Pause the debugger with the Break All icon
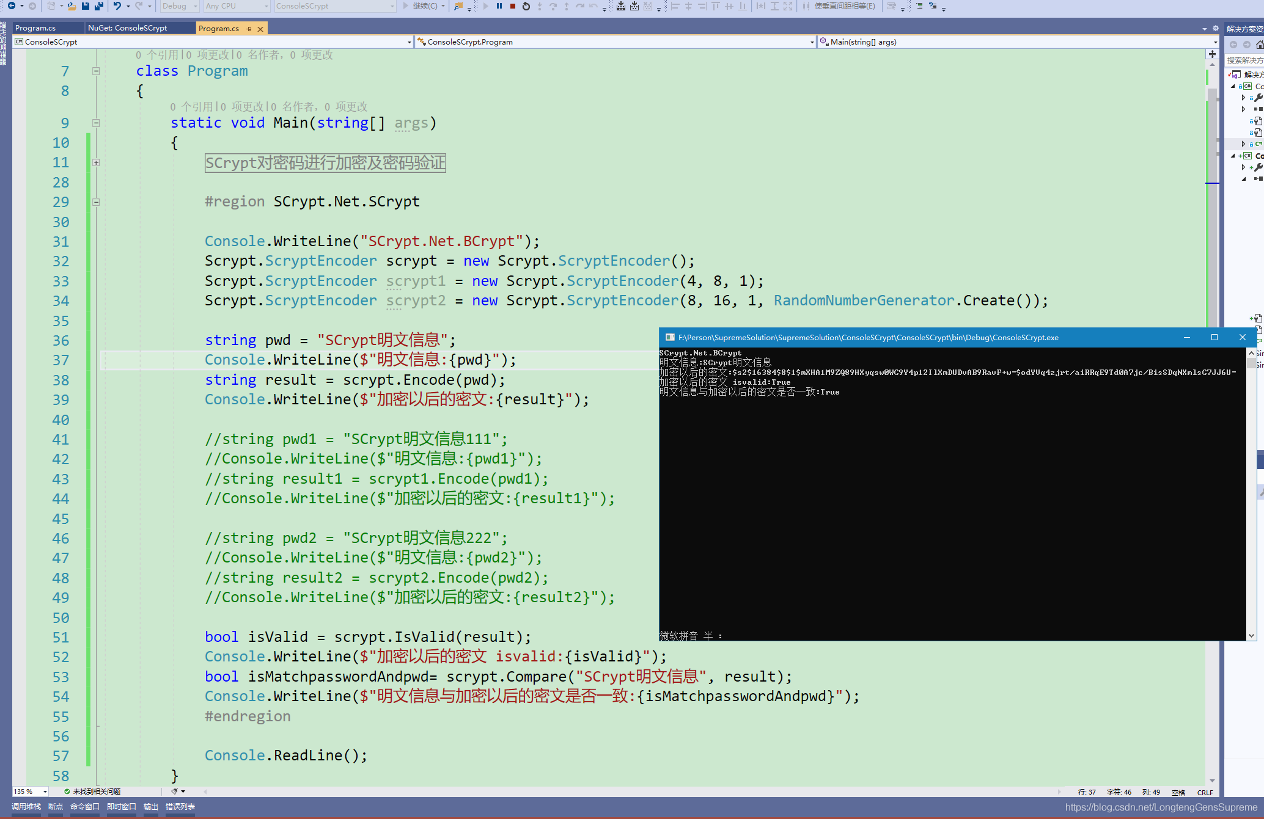 click(499, 6)
